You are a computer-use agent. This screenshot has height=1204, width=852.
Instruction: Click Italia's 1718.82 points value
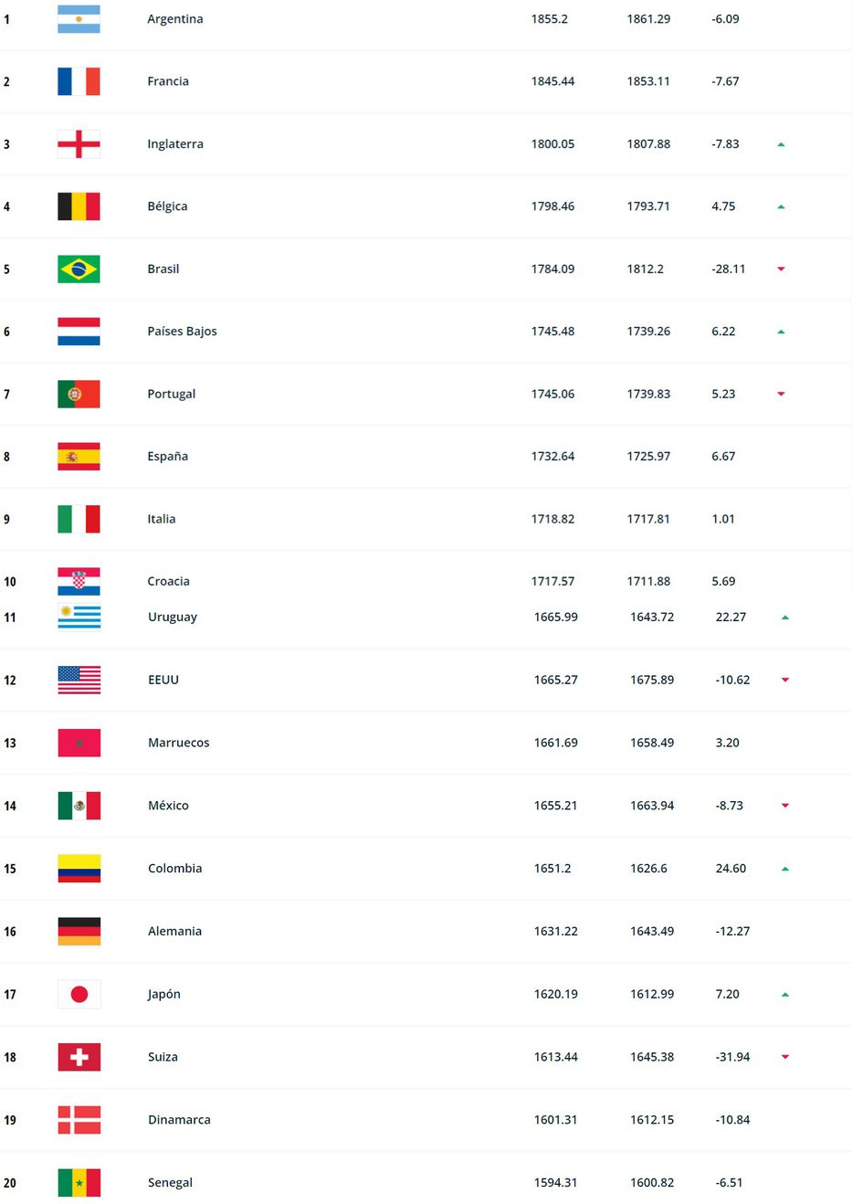pos(552,519)
